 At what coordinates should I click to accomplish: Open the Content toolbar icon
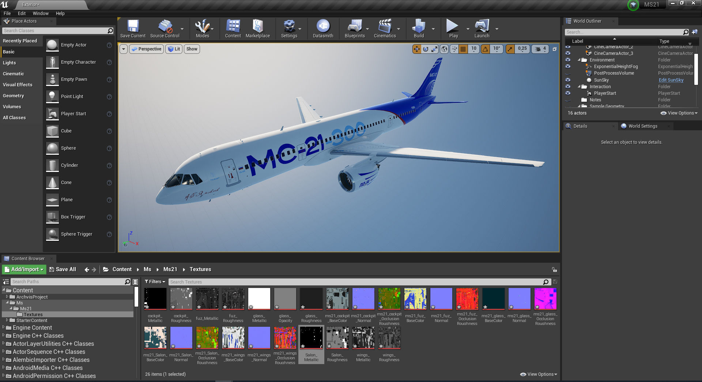pyautogui.click(x=233, y=29)
